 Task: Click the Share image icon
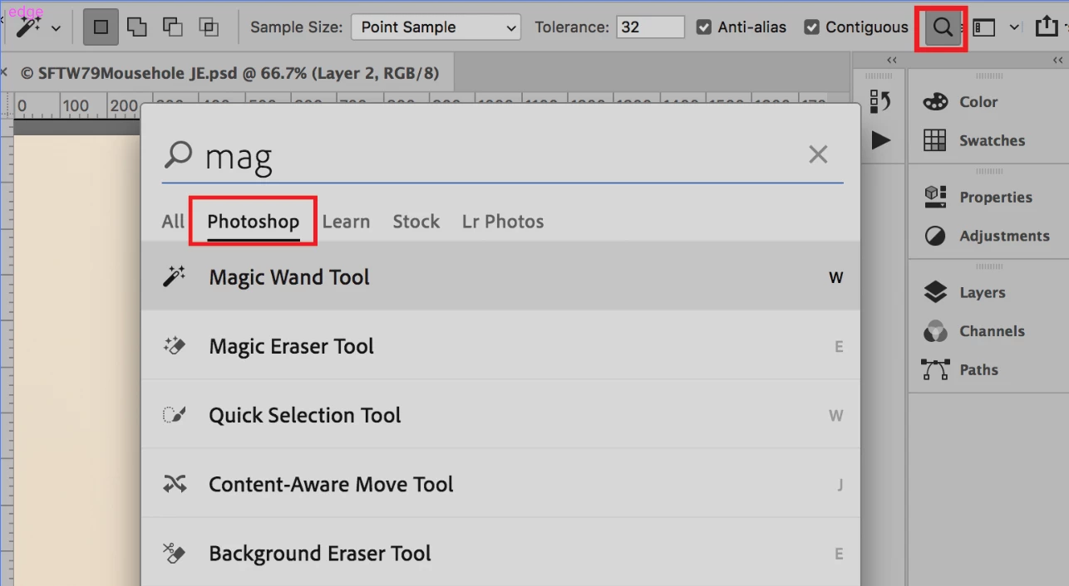[x=1046, y=27]
